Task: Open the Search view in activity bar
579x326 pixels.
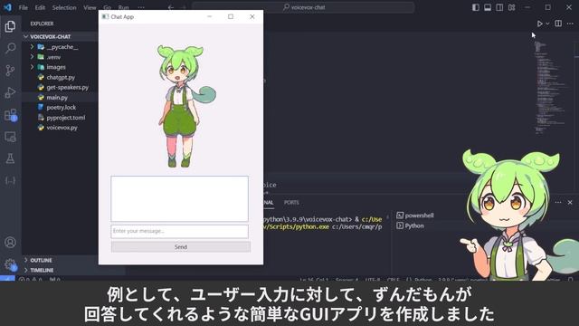Action: point(10,48)
